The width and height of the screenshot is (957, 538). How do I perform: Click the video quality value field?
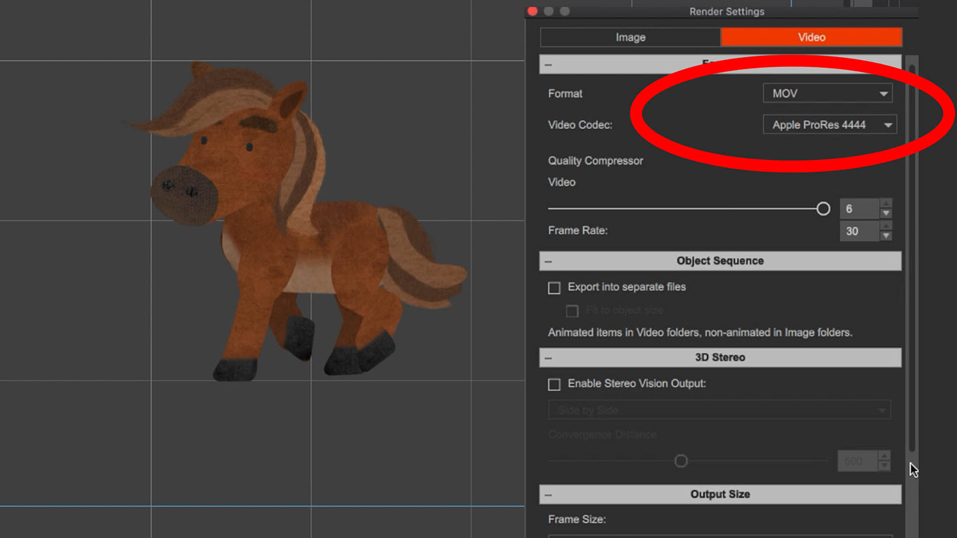858,209
